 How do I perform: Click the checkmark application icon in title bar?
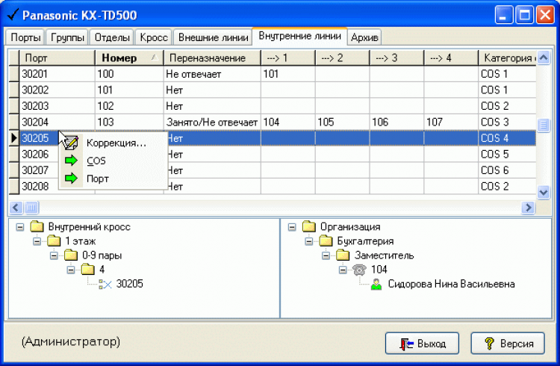13,15
